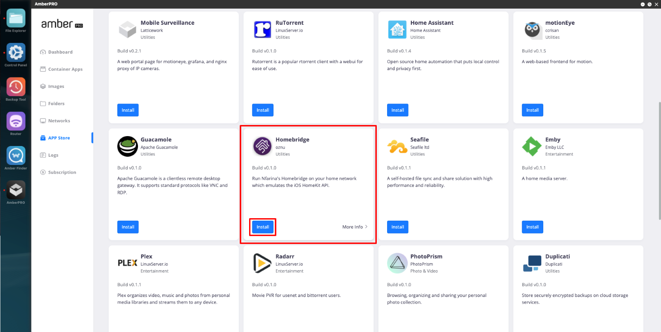This screenshot has width=661, height=332.
Task: Click 'Build v0.1.4' on Home Assistant
Action: (x=399, y=51)
